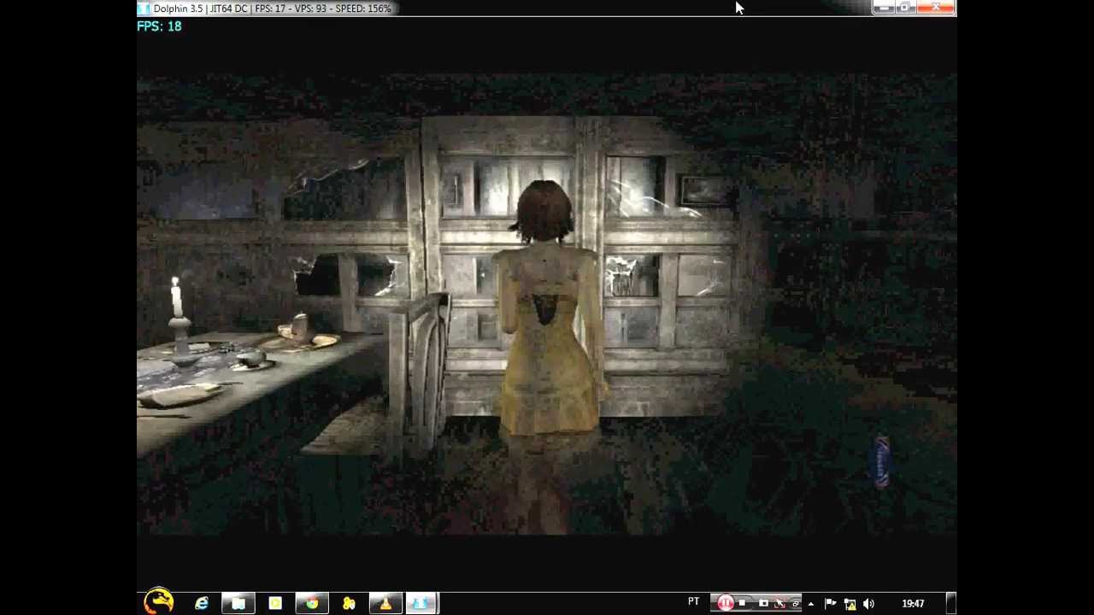Open VLC media player from the taskbar
Screen dimensions: 1094x615
[385, 604]
